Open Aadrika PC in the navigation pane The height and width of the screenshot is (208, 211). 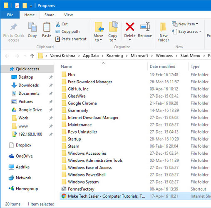[22, 167]
